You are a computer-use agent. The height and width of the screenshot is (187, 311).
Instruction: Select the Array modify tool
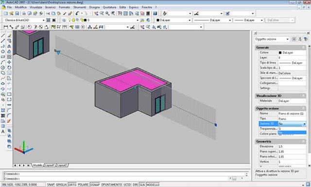tap(9, 57)
